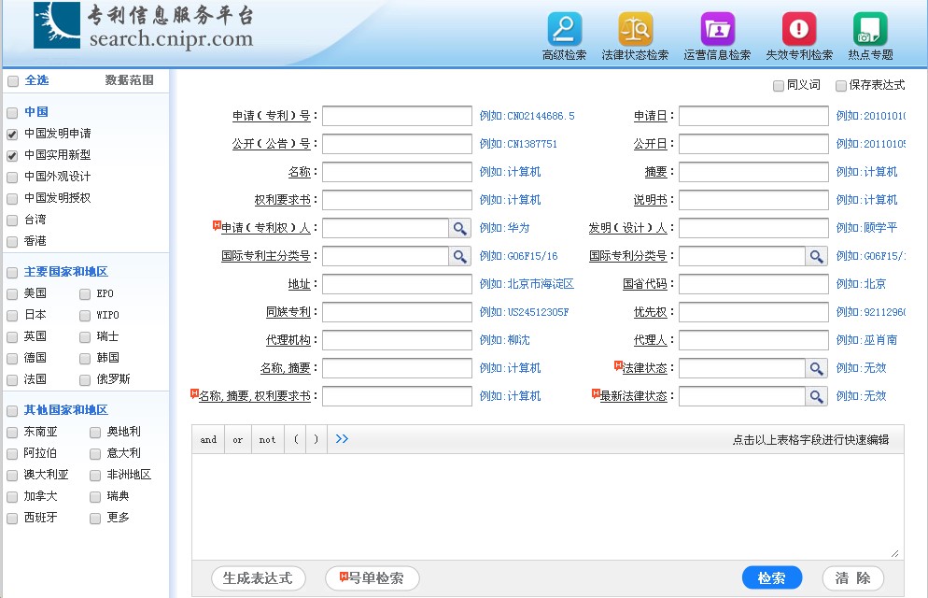Click the 生成表达式 button

[258, 578]
